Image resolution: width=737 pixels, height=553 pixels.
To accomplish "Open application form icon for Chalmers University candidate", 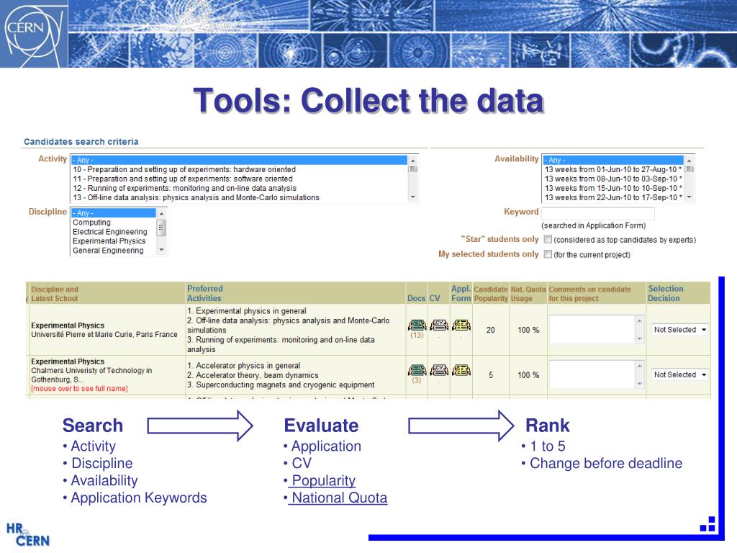I will 461,370.
